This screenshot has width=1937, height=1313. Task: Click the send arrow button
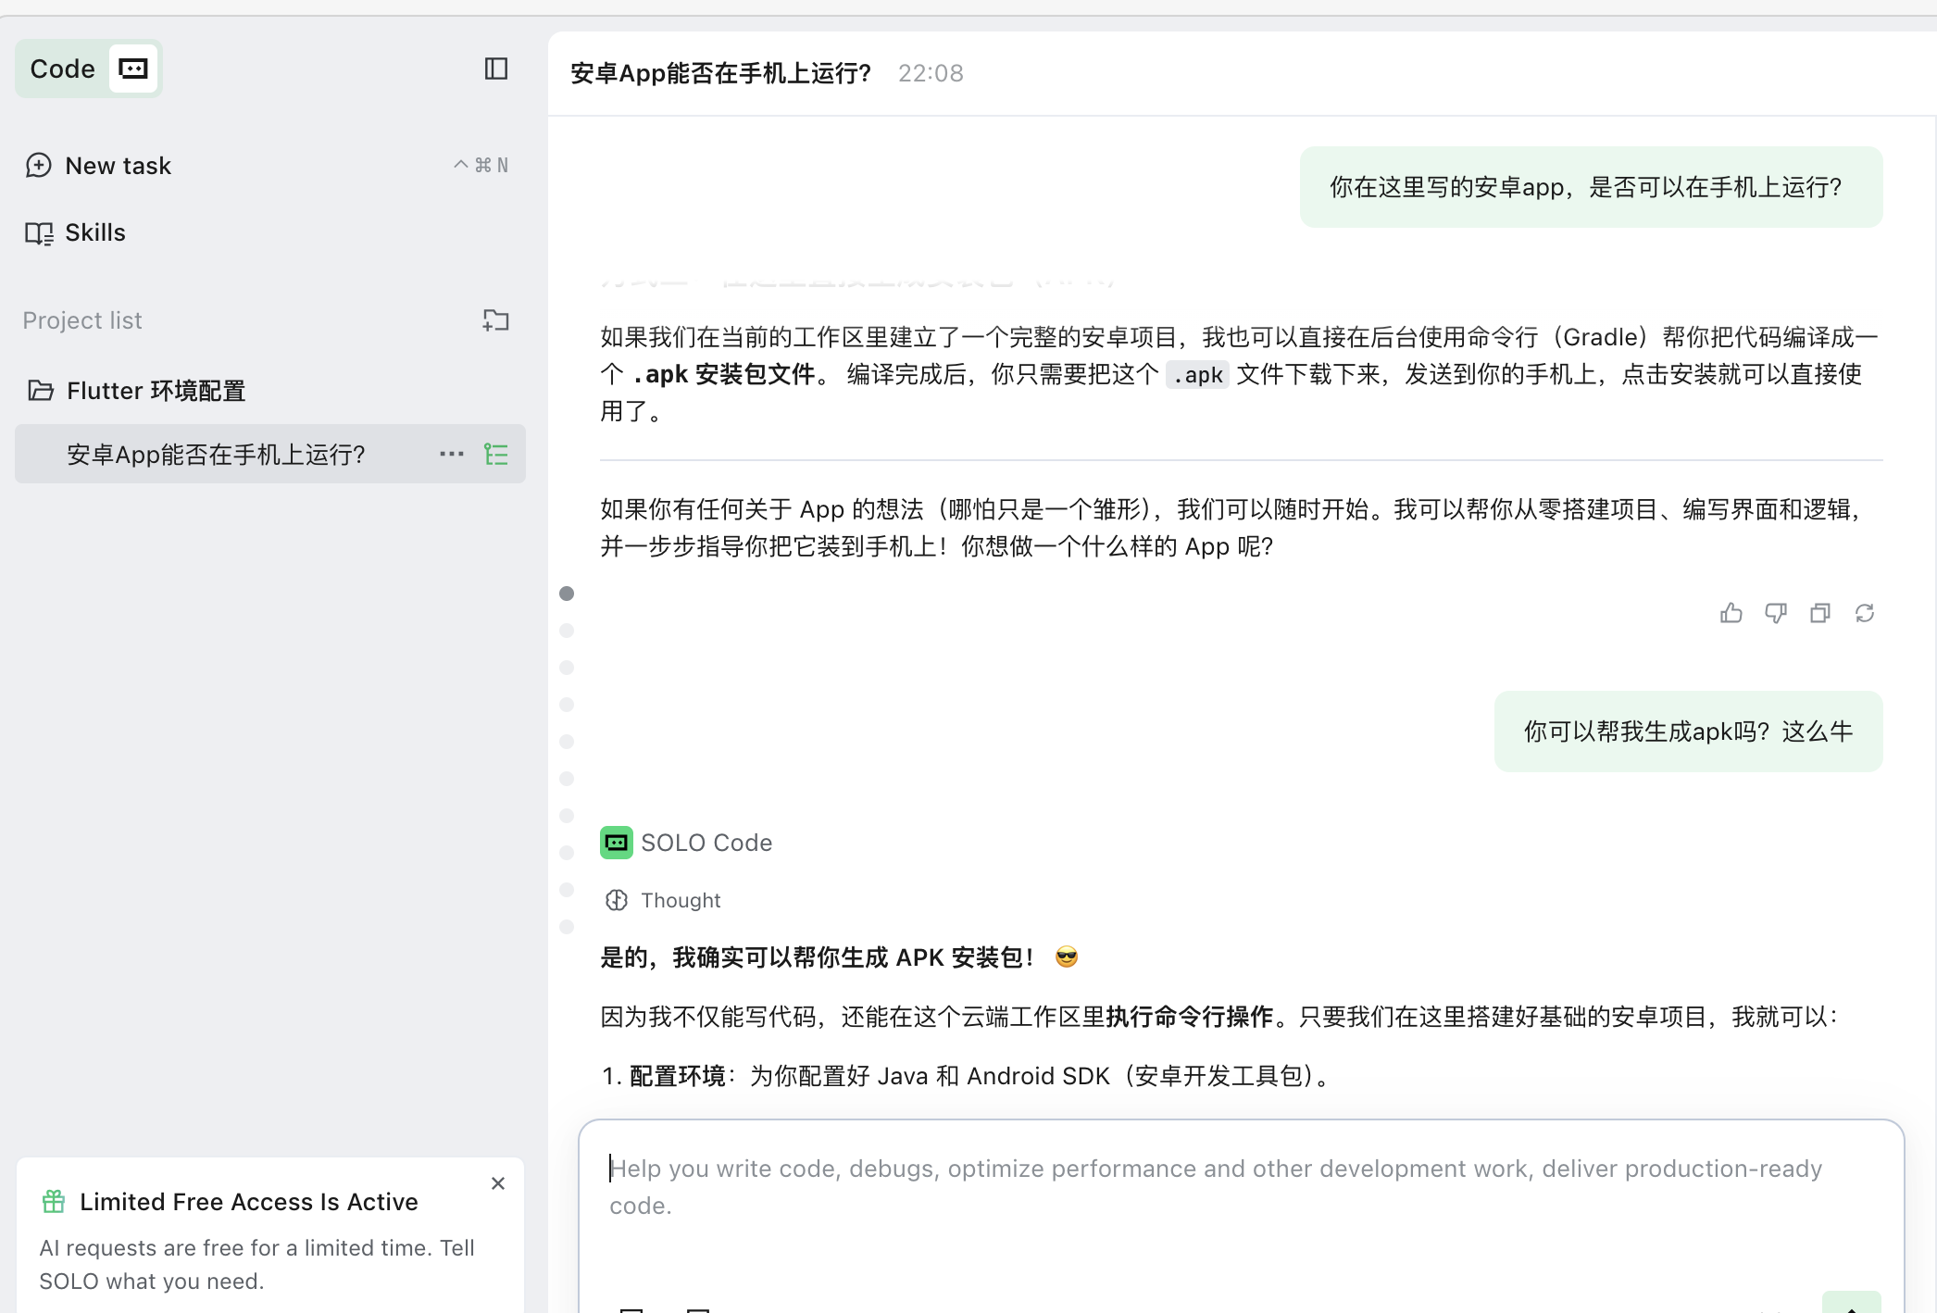tap(1850, 1306)
